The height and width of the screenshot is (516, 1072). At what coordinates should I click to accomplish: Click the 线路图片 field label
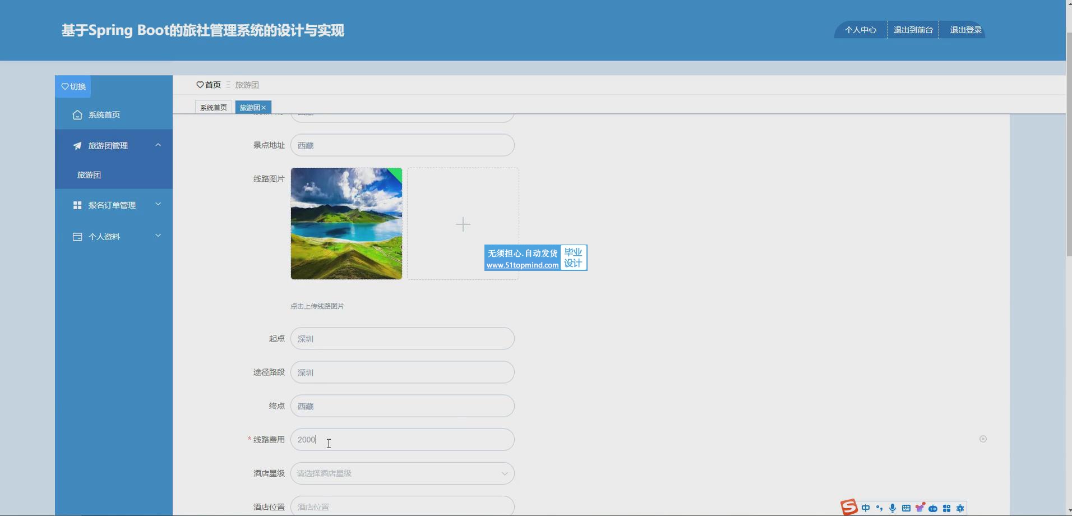(x=269, y=179)
